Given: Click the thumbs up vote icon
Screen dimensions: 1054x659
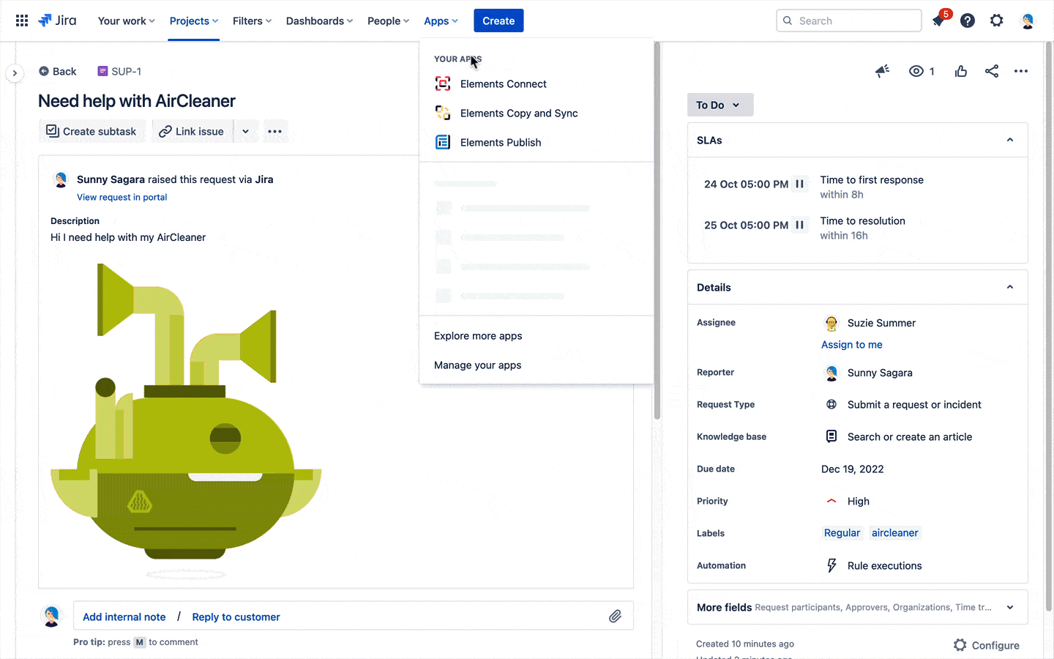Looking at the screenshot, I should [x=961, y=71].
